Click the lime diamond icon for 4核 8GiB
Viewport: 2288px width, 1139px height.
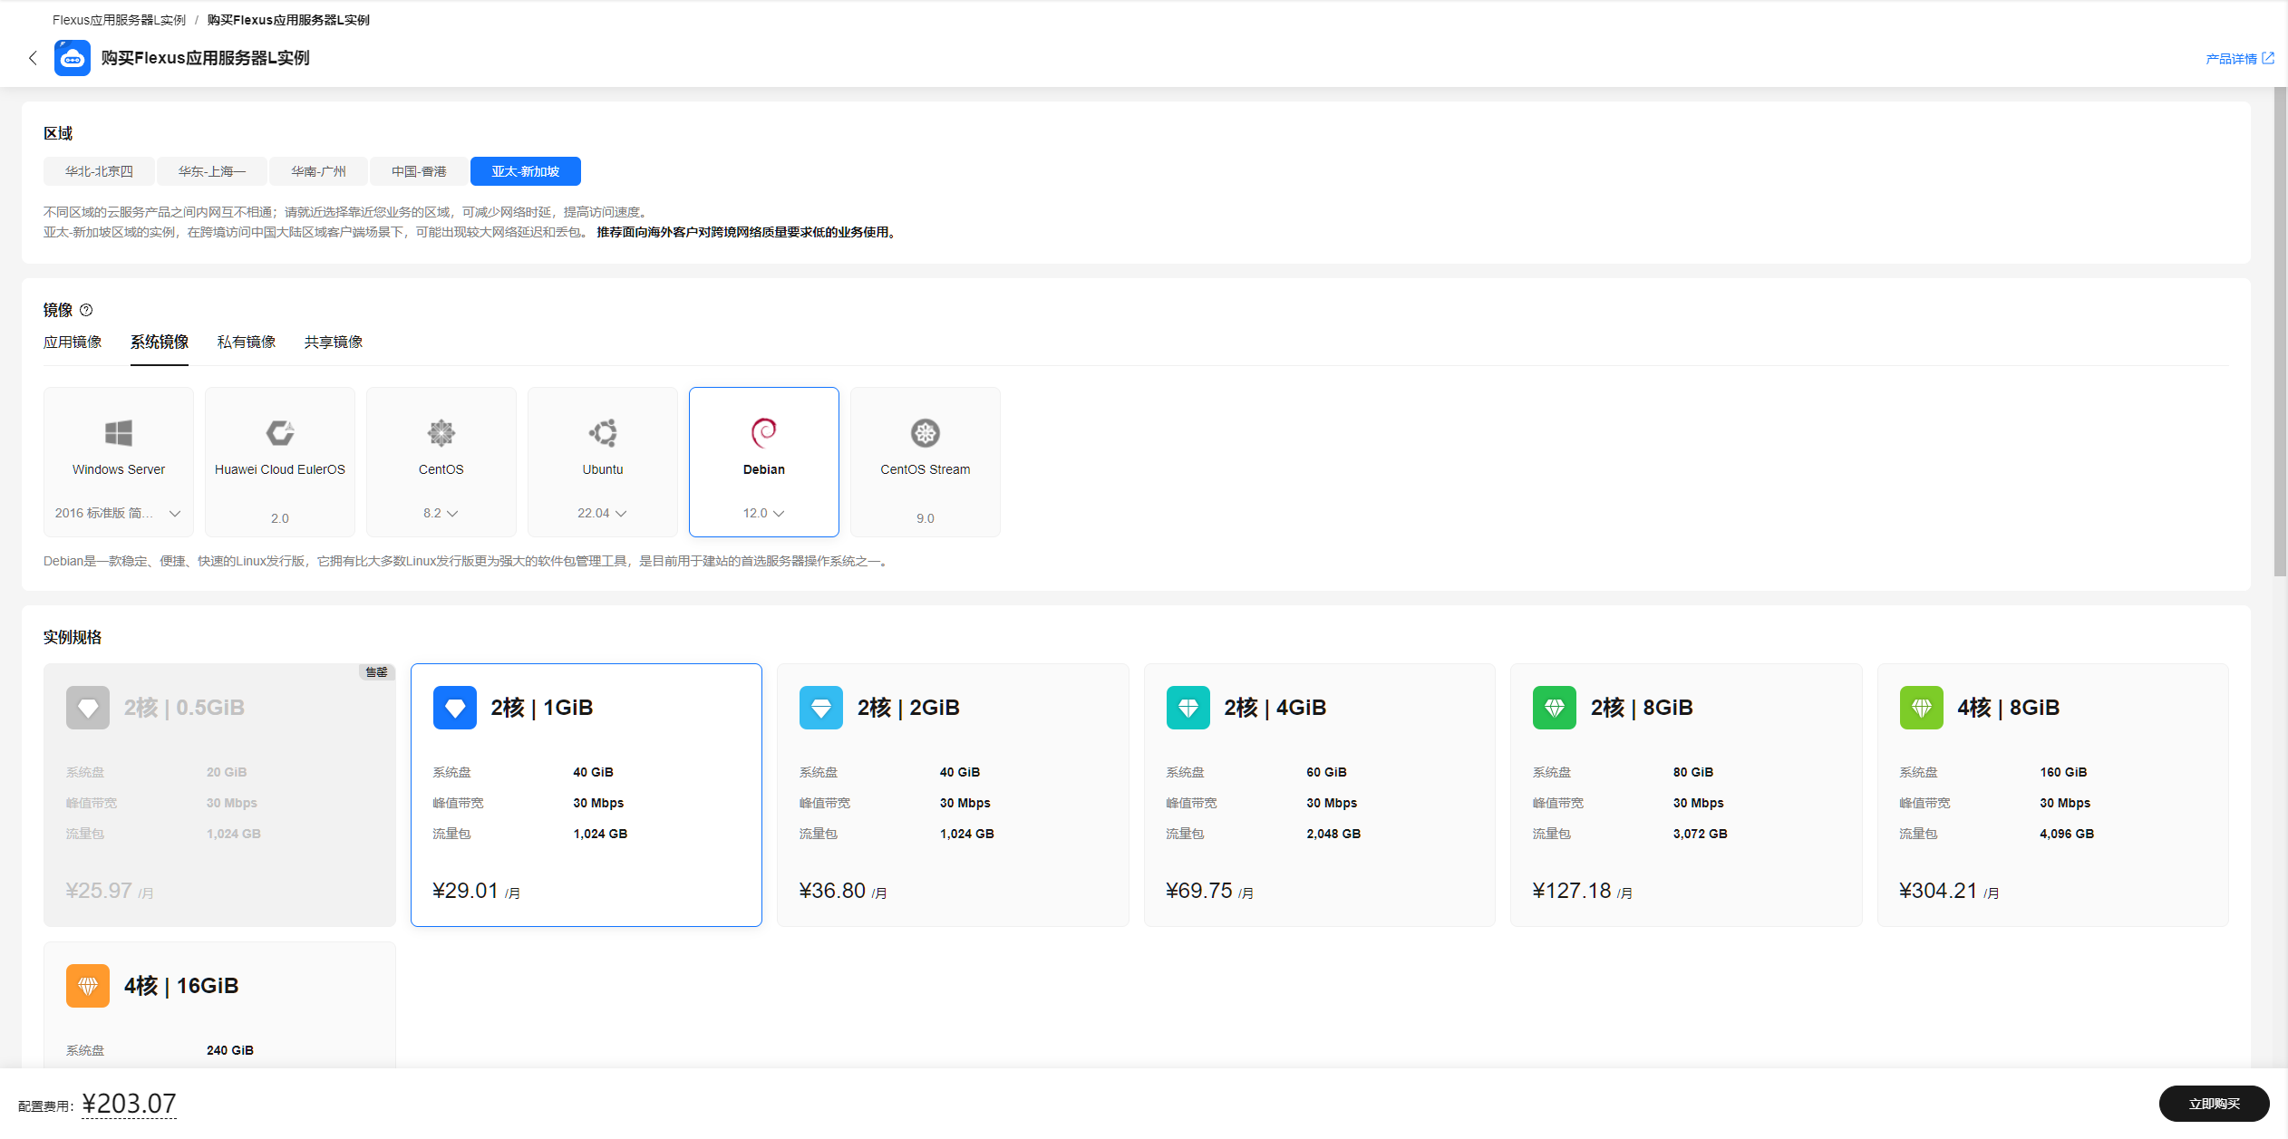1922,708
